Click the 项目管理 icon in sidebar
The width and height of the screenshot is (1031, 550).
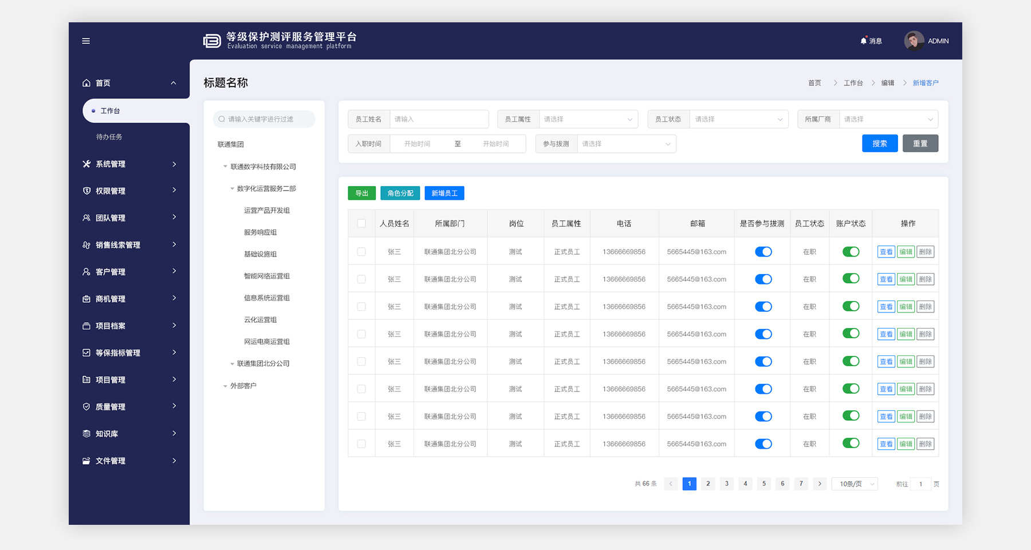86,379
